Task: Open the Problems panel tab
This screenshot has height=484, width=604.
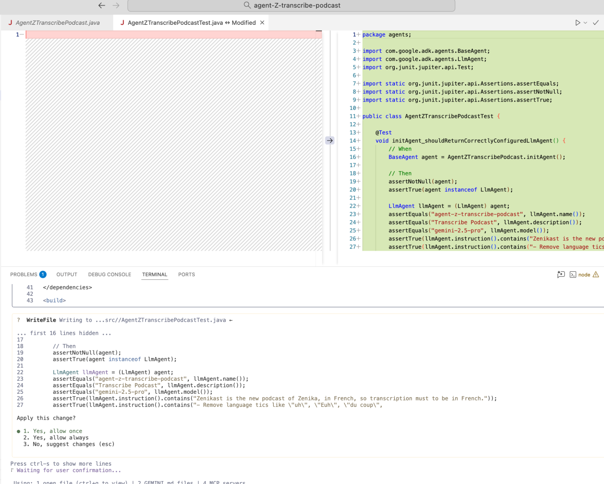Action: pyautogui.click(x=24, y=274)
